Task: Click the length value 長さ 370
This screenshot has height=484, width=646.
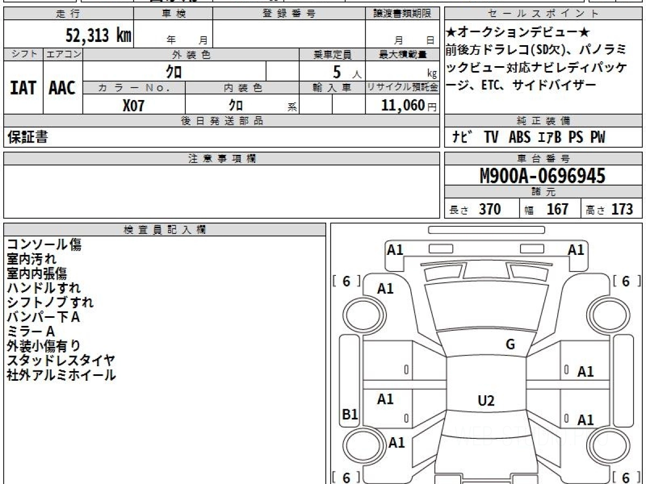Action: click(475, 209)
